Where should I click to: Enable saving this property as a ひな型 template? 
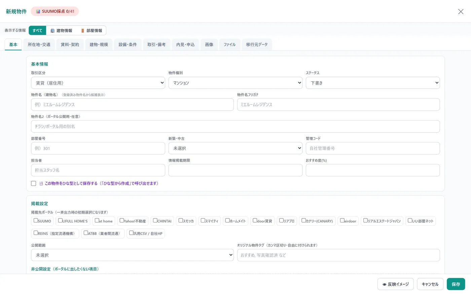click(x=34, y=183)
